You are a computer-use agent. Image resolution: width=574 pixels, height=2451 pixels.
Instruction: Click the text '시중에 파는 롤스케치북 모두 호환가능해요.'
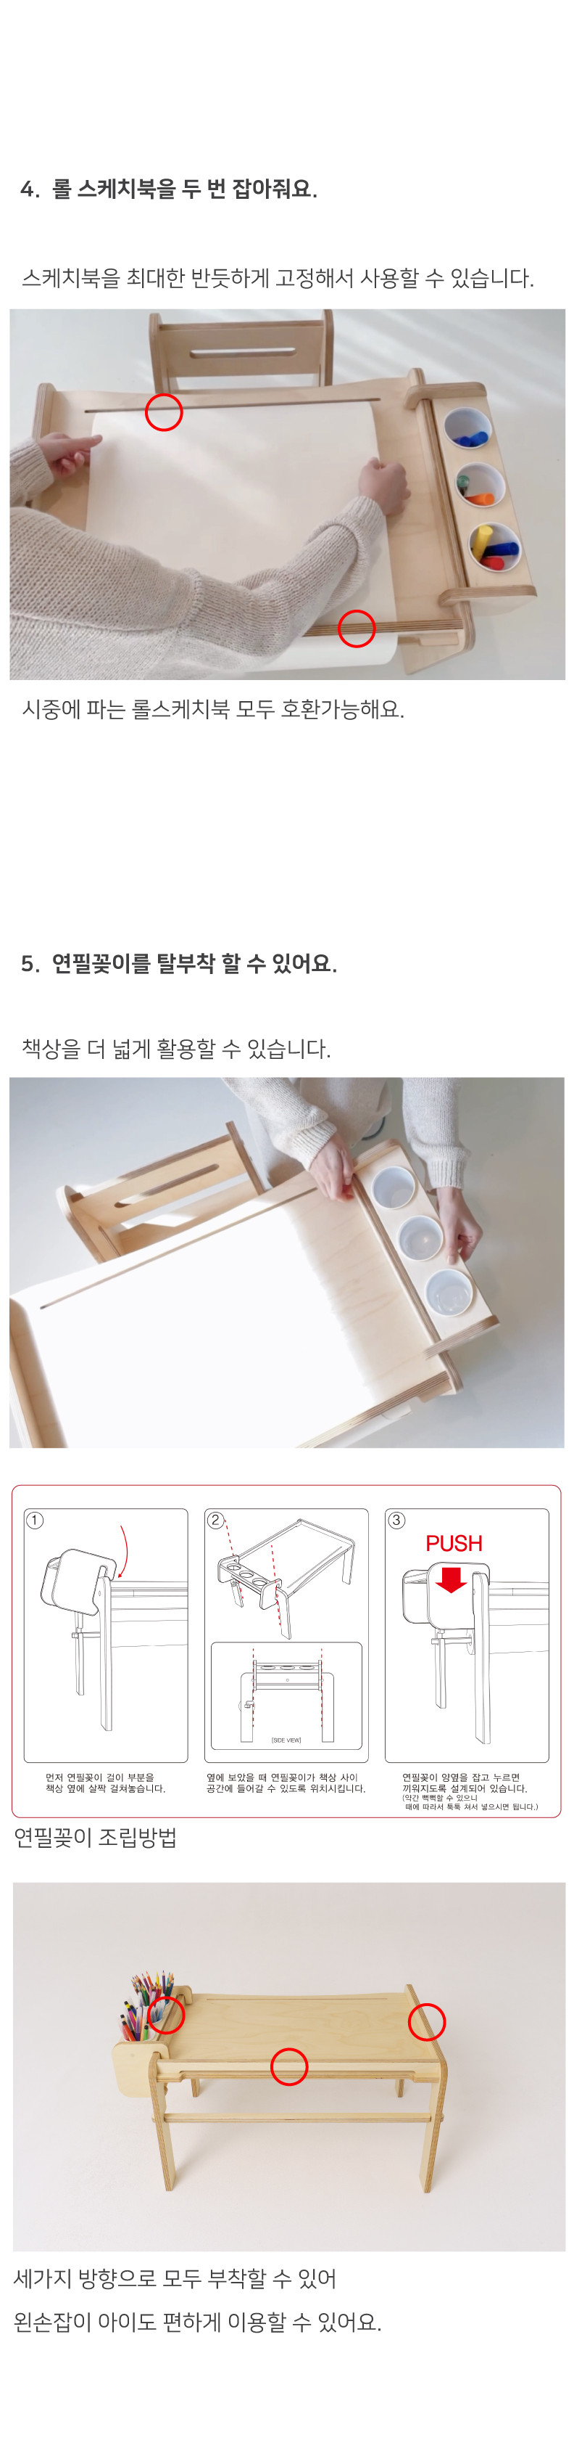click(x=213, y=709)
